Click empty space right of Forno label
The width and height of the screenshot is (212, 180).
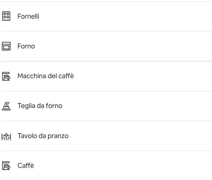click(131, 46)
